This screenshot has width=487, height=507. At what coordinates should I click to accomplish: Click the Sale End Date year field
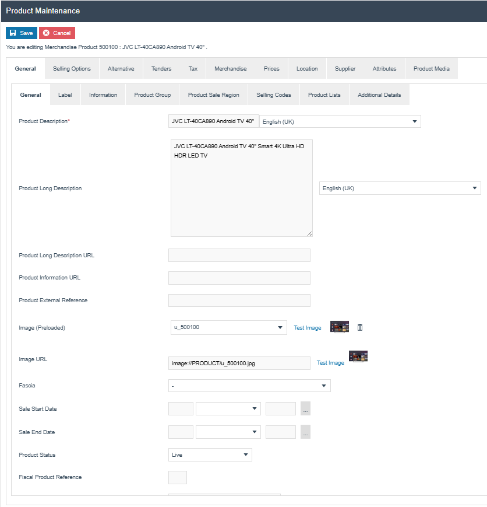[281, 432]
